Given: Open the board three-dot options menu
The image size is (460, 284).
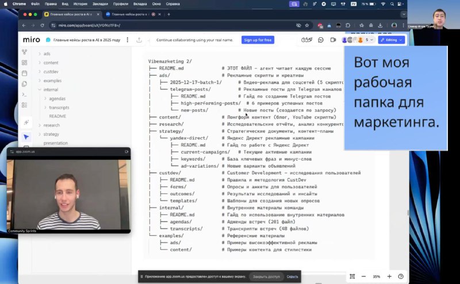Looking at the screenshot, I should click(x=127, y=40).
